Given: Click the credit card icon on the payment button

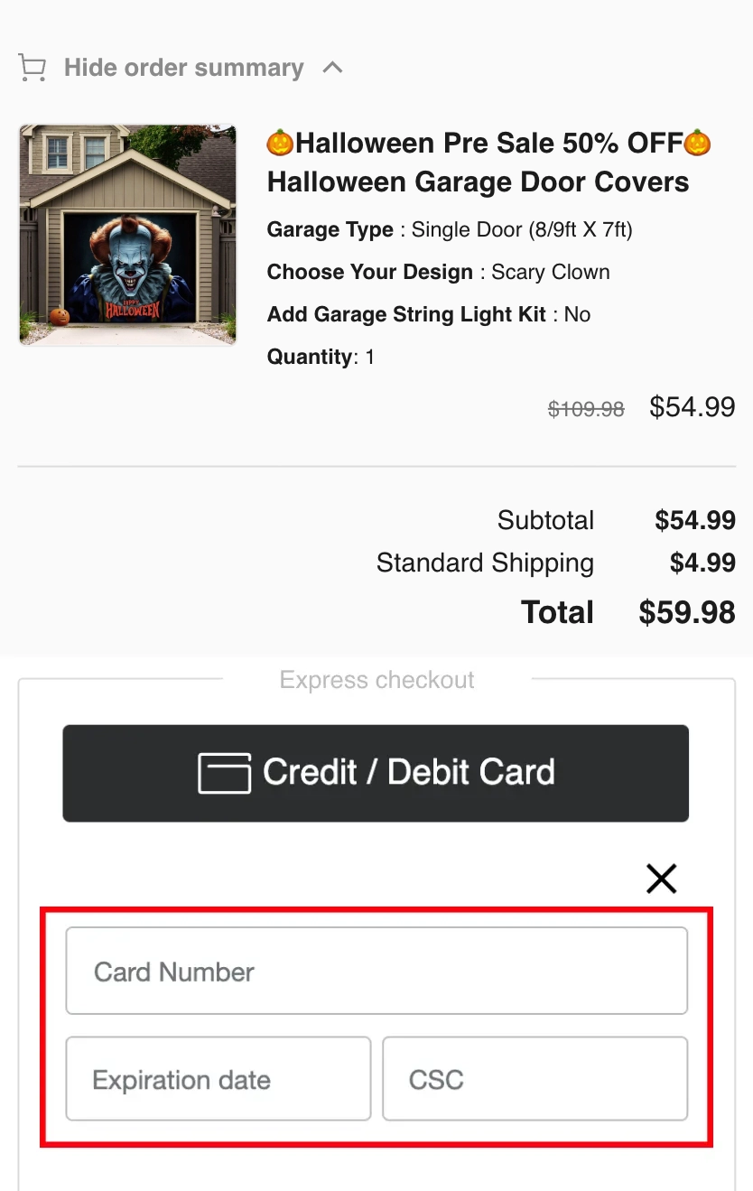Looking at the screenshot, I should 224,773.
